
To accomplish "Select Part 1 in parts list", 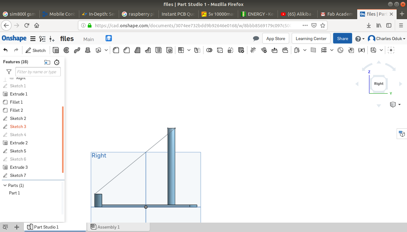I will pos(14,193).
